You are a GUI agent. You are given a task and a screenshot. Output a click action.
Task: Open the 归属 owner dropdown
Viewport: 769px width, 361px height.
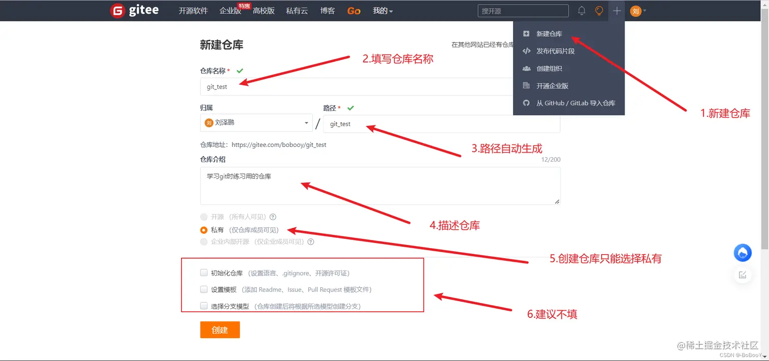pos(256,123)
